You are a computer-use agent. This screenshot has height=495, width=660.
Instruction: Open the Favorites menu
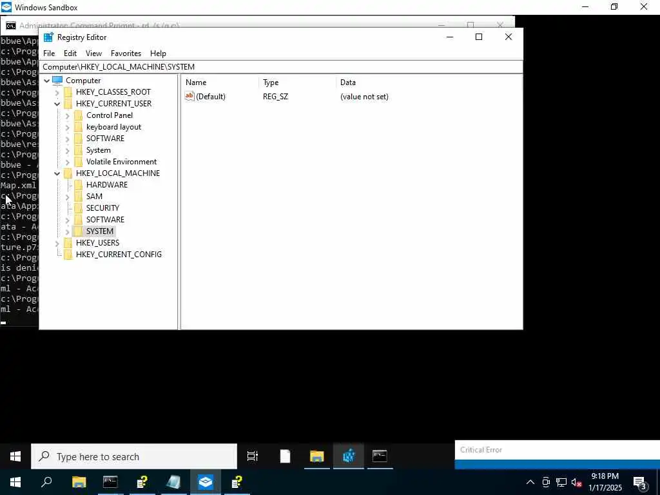(x=126, y=53)
